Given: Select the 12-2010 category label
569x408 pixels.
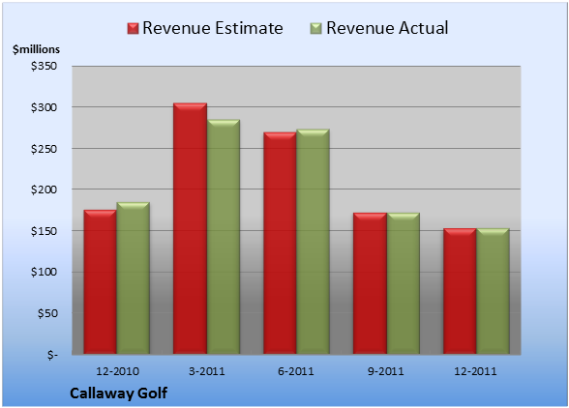Looking at the screenshot, I should coord(117,371).
